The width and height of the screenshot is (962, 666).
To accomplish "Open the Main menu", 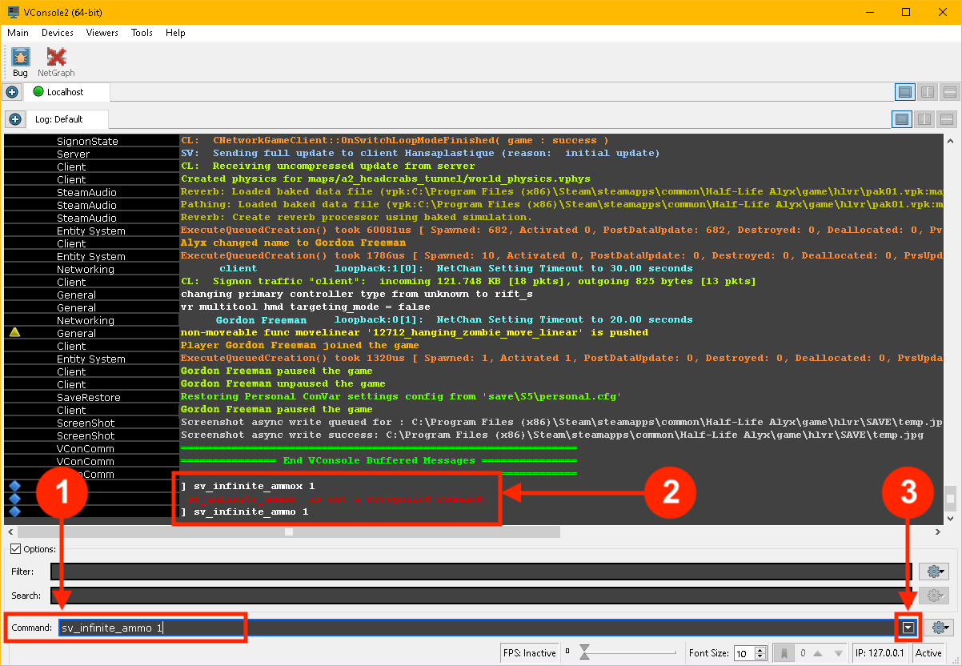I will (x=18, y=33).
